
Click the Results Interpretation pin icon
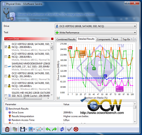10,116
